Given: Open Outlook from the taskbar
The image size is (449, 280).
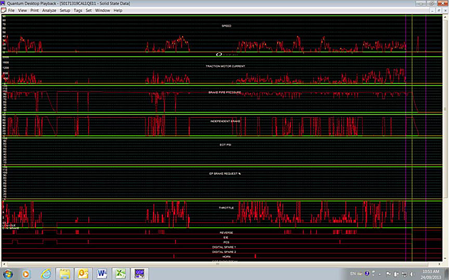Looking at the screenshot, I should click(x=83, y=273).
